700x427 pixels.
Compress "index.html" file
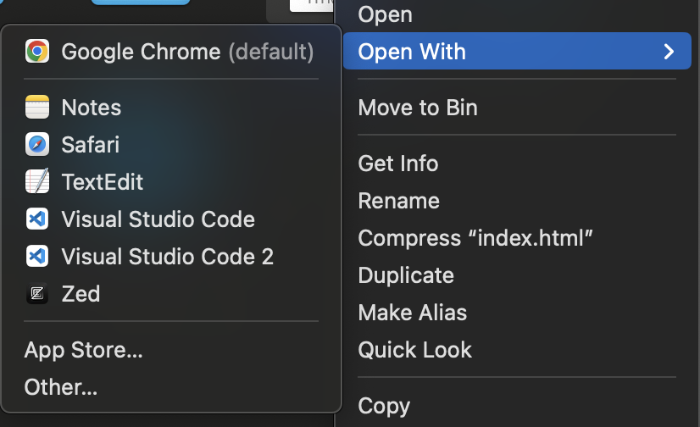[517, 238]
